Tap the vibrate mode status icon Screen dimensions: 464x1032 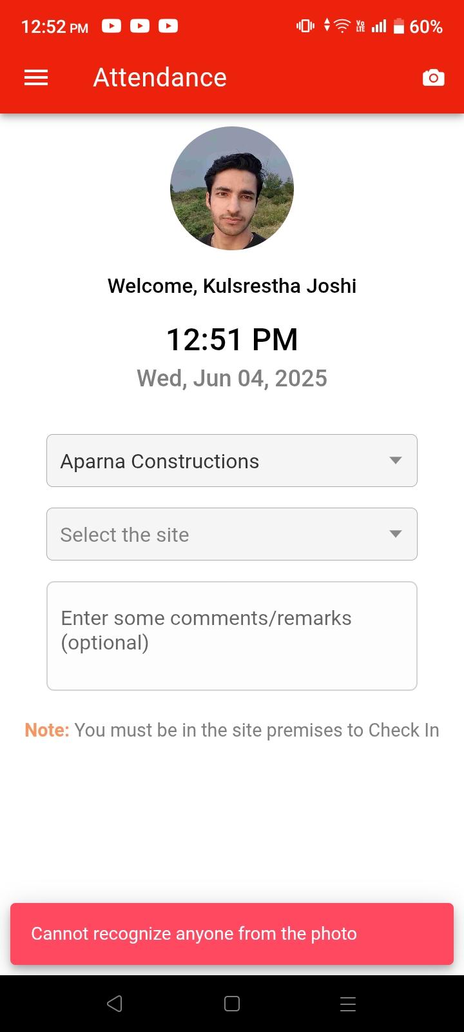pos(305,26)
